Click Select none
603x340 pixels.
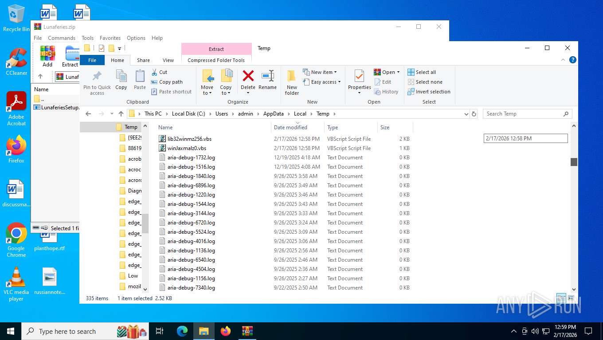click(x=425, y=82)
